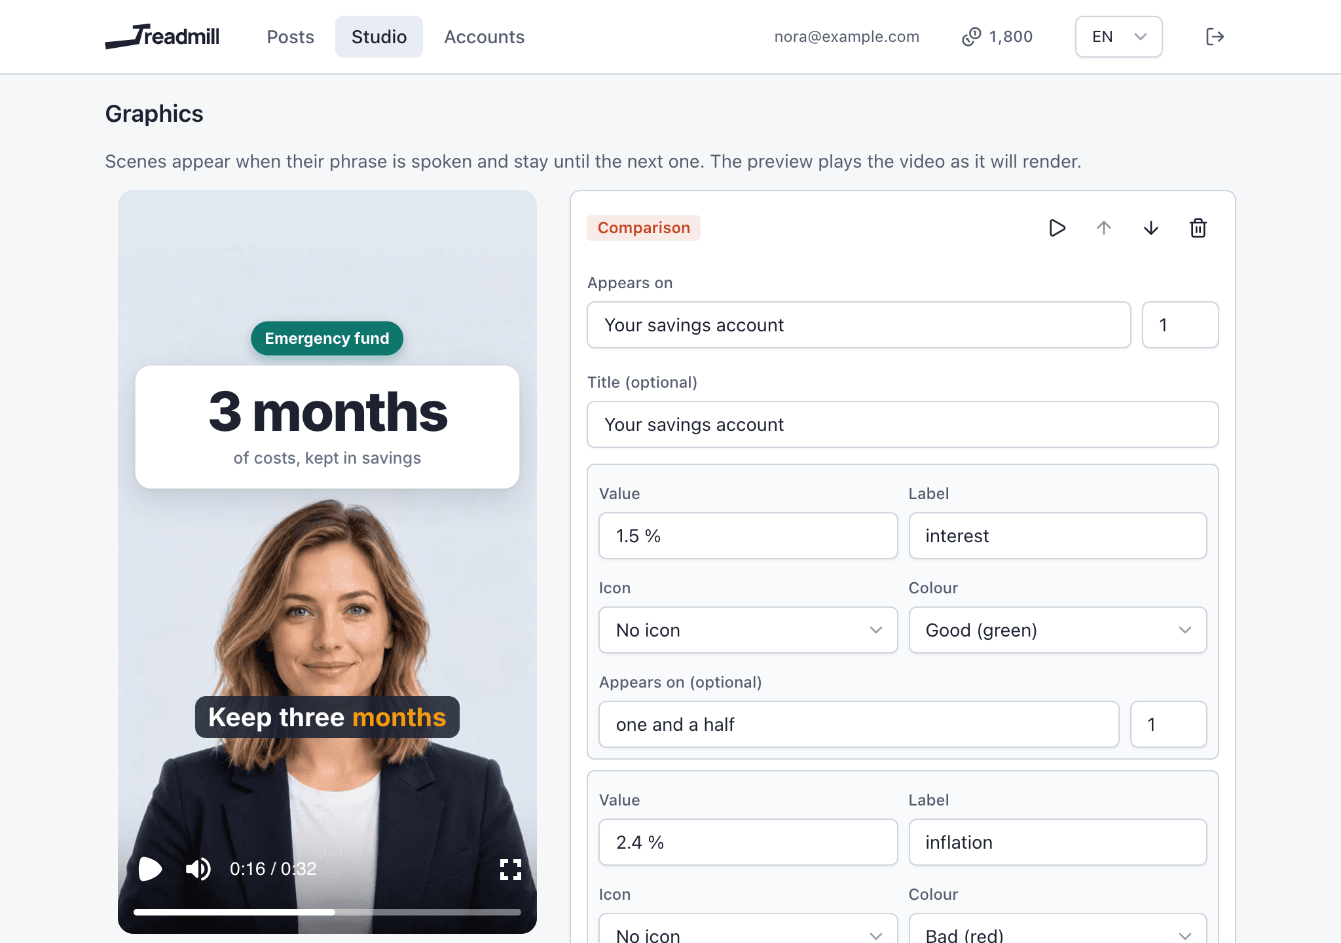Open the EN language dropdown

point(1118,37)
